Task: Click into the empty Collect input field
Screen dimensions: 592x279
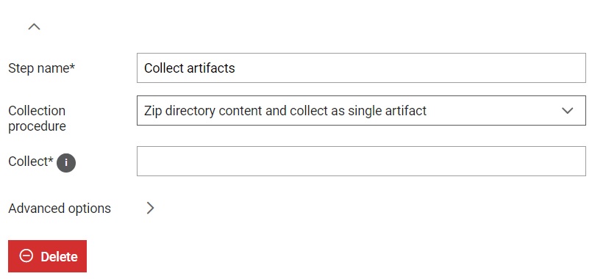Action: pos(361,161)
